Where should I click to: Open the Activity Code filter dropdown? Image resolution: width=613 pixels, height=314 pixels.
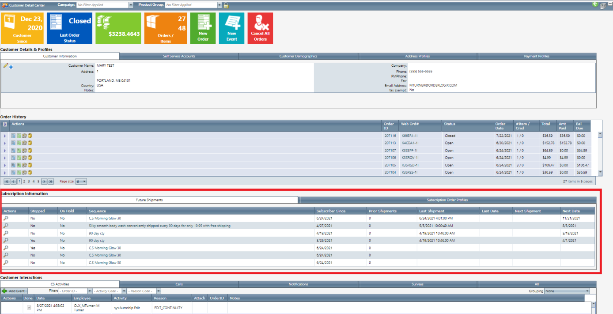(x=124, y=291)
